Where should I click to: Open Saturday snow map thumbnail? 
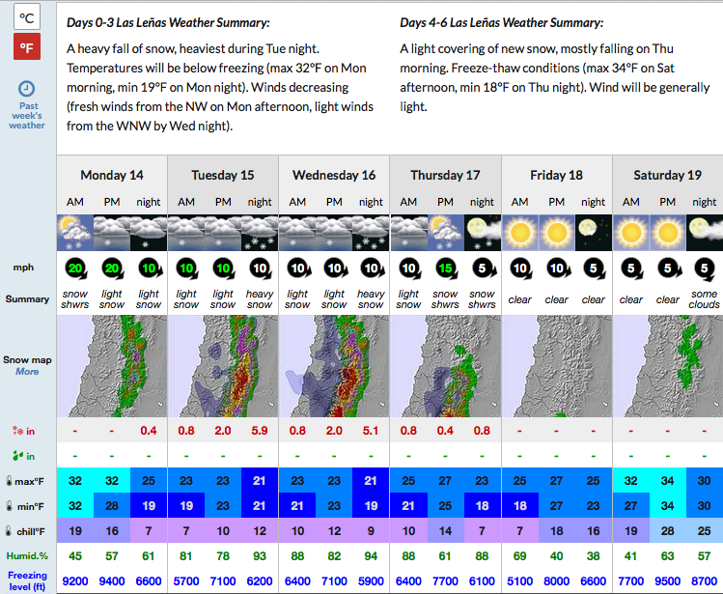point(668,366)
